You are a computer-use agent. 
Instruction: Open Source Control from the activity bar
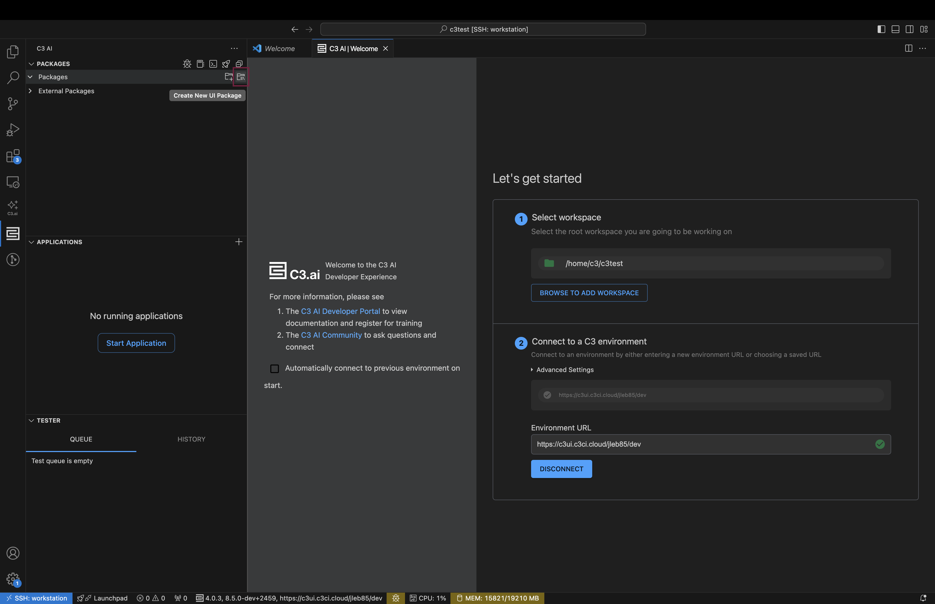(x=13, y=104)
